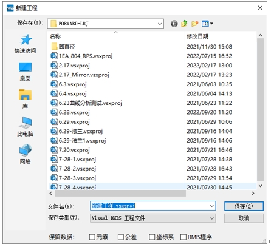
Task: Open 桌面 location in sidebar
Action: coord(25,72)
